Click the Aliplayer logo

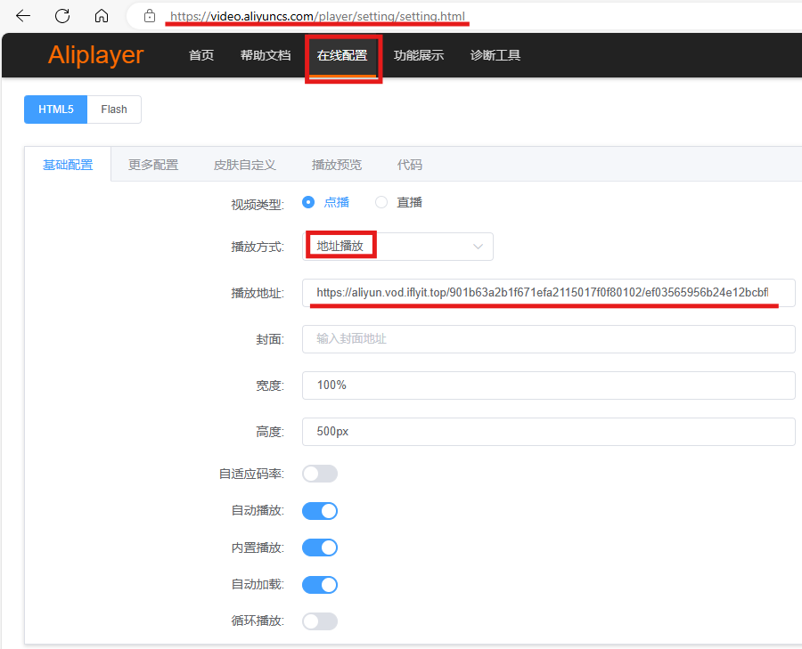click(x=95, y=54)
